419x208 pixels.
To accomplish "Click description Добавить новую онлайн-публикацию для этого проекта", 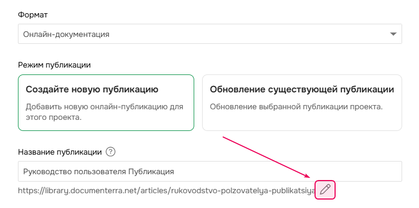I will (104, 112).
